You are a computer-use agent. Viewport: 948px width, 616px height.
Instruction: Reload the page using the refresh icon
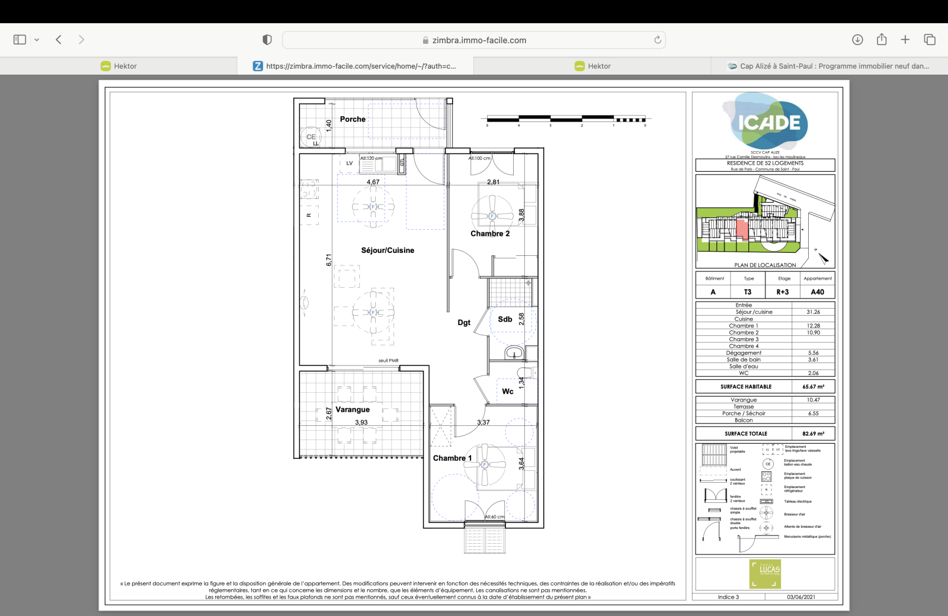tap(657, 40)
